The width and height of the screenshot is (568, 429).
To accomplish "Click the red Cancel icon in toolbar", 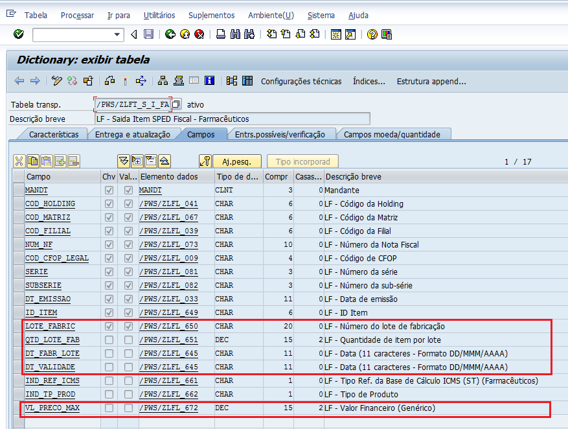I will [x=199, y=34].
